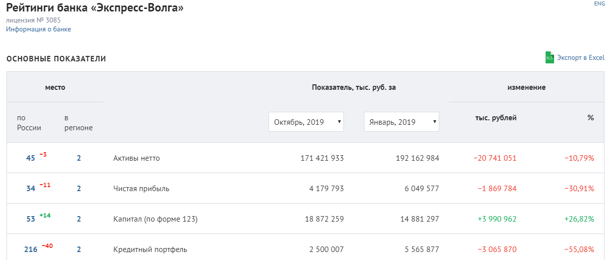607x260 pixels.
Task: Click the в регионе column header
Action: click(x=78, y=123)
